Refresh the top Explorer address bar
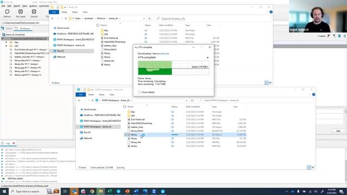347x195 pixels. click(150, 18)
